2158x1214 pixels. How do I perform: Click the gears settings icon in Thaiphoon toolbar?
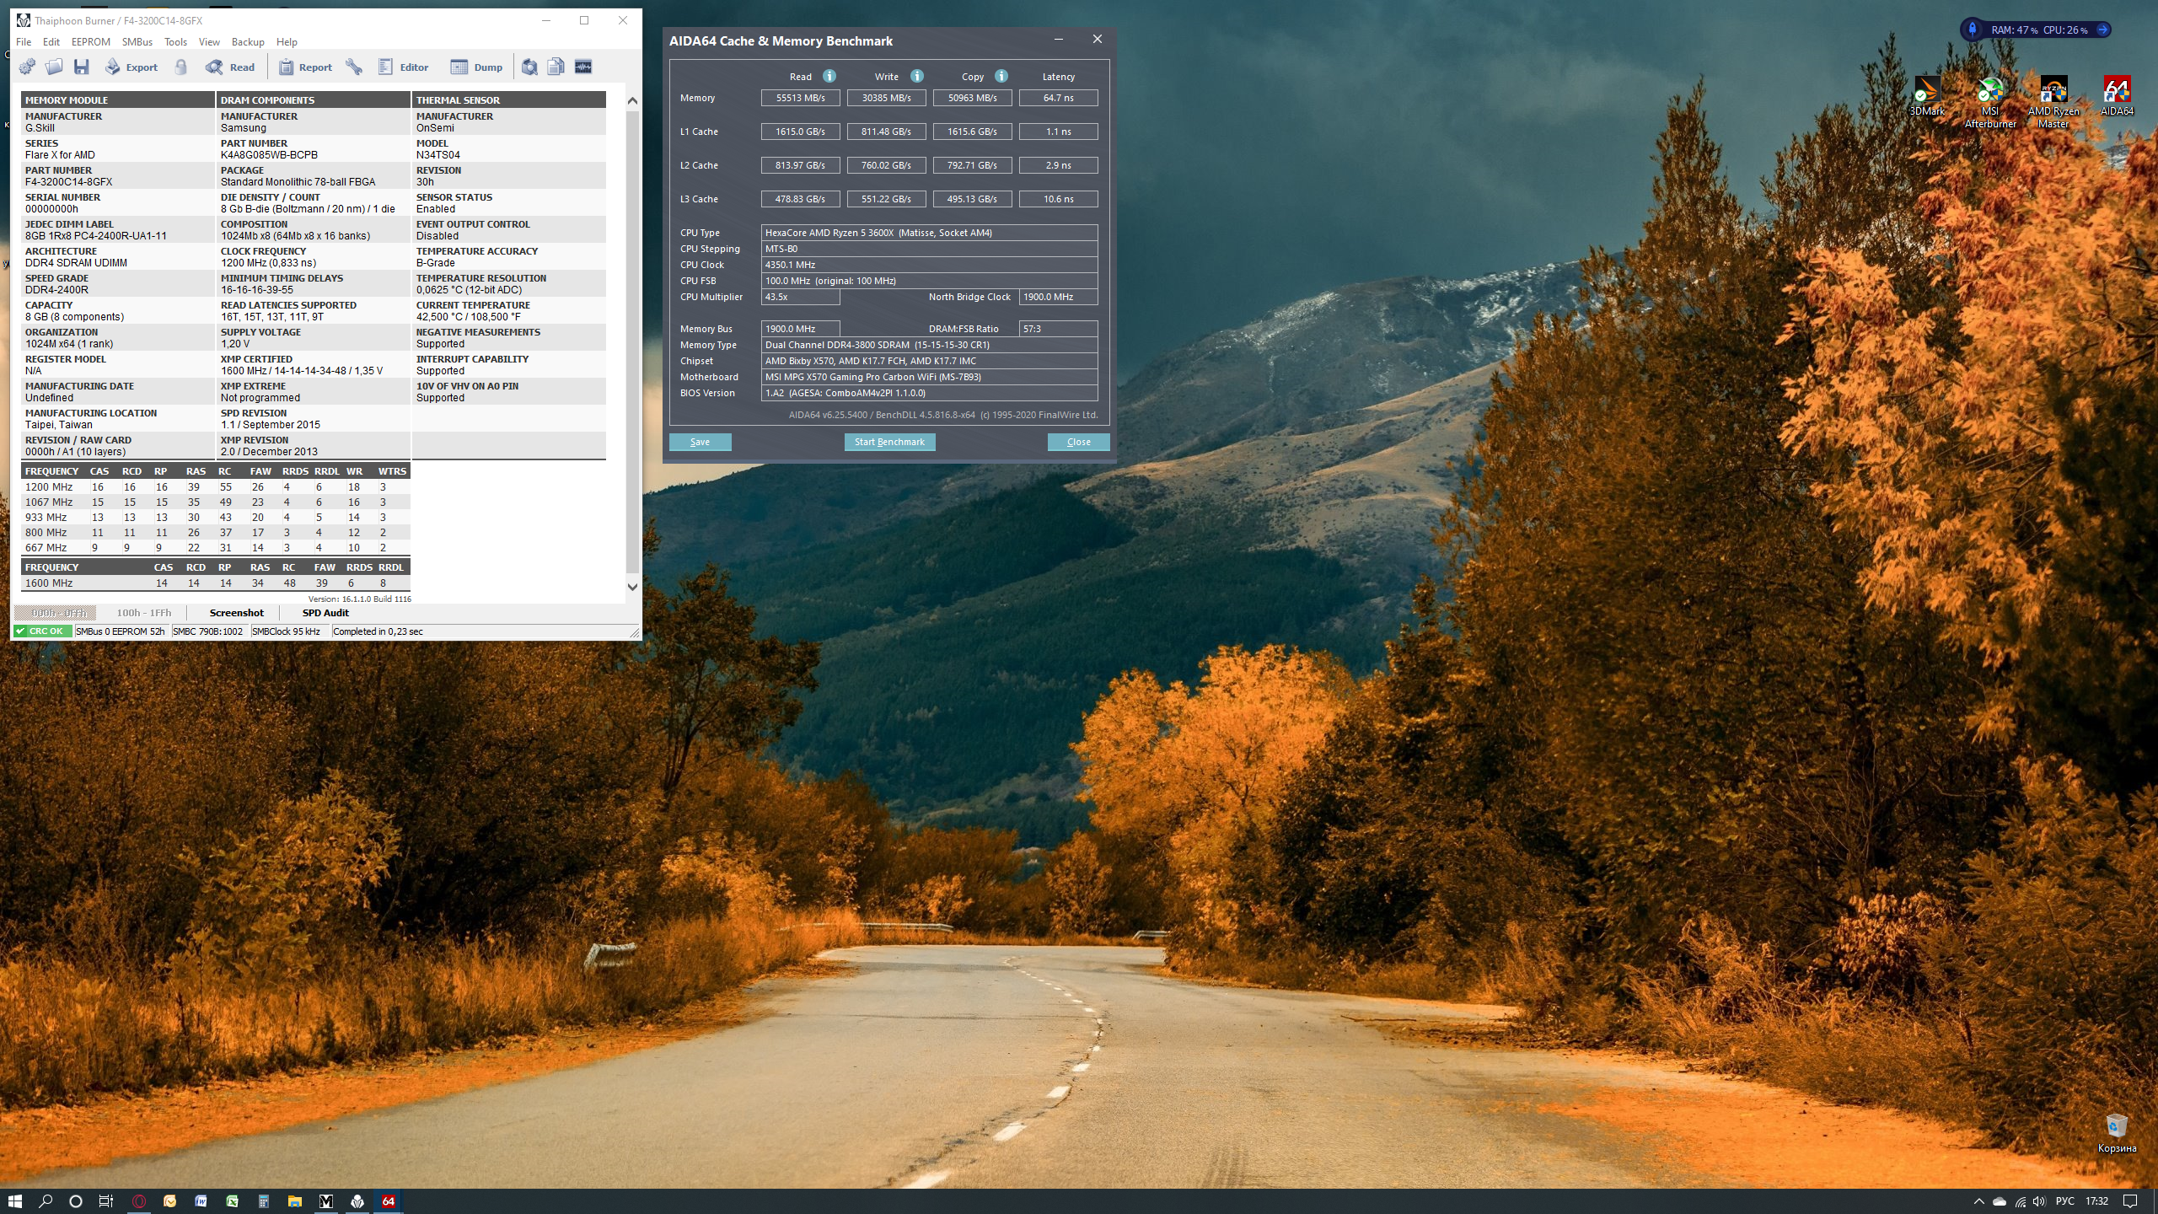27,67
